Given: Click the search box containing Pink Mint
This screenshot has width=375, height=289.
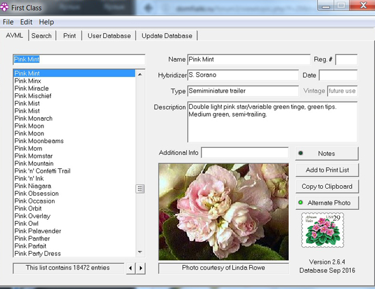Looking at the screenshot, I should pyautogui.click(x=79, y=59).
